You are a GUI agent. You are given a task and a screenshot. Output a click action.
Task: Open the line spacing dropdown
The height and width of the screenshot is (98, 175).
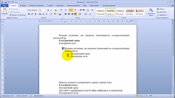(x=80, y=14)
